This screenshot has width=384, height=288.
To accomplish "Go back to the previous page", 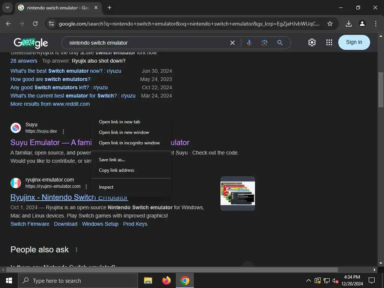I will [x=8, y=24].
